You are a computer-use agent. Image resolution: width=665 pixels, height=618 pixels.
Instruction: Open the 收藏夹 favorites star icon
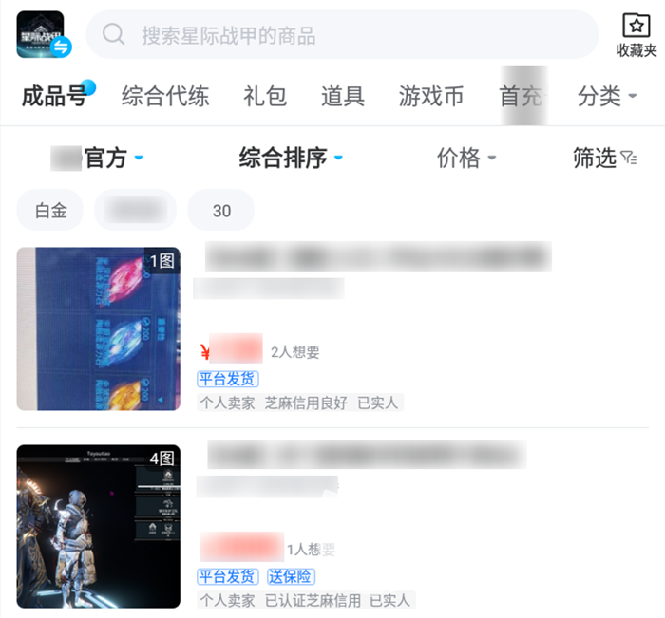(x=636, y=25)
